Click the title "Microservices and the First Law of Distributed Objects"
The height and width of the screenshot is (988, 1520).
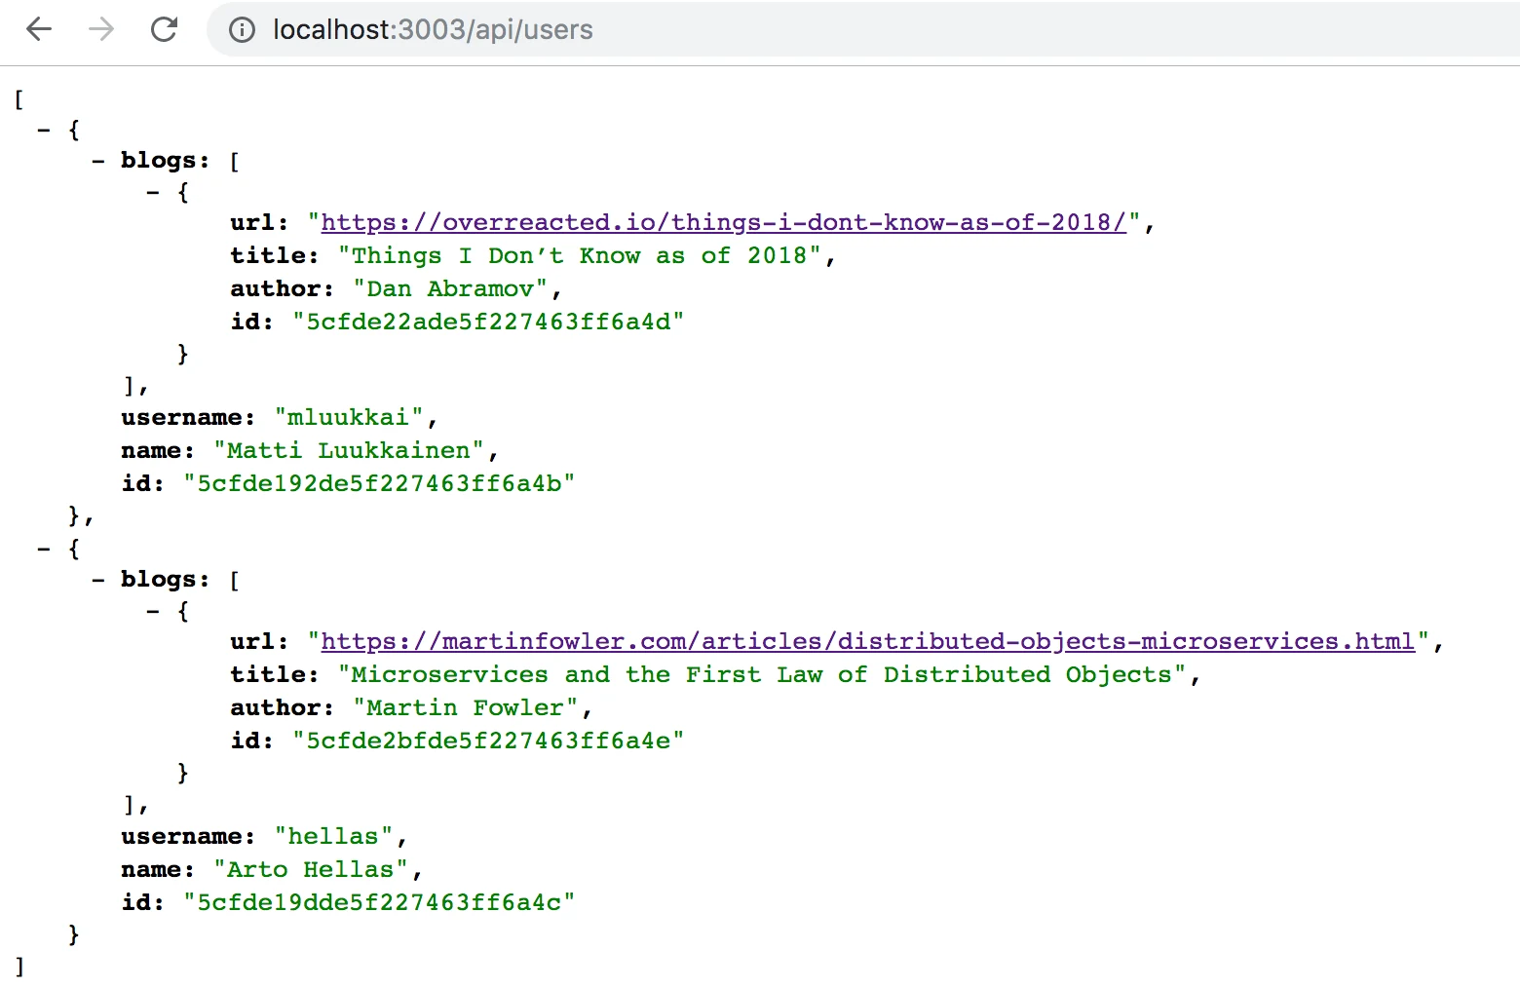(762, 675)
